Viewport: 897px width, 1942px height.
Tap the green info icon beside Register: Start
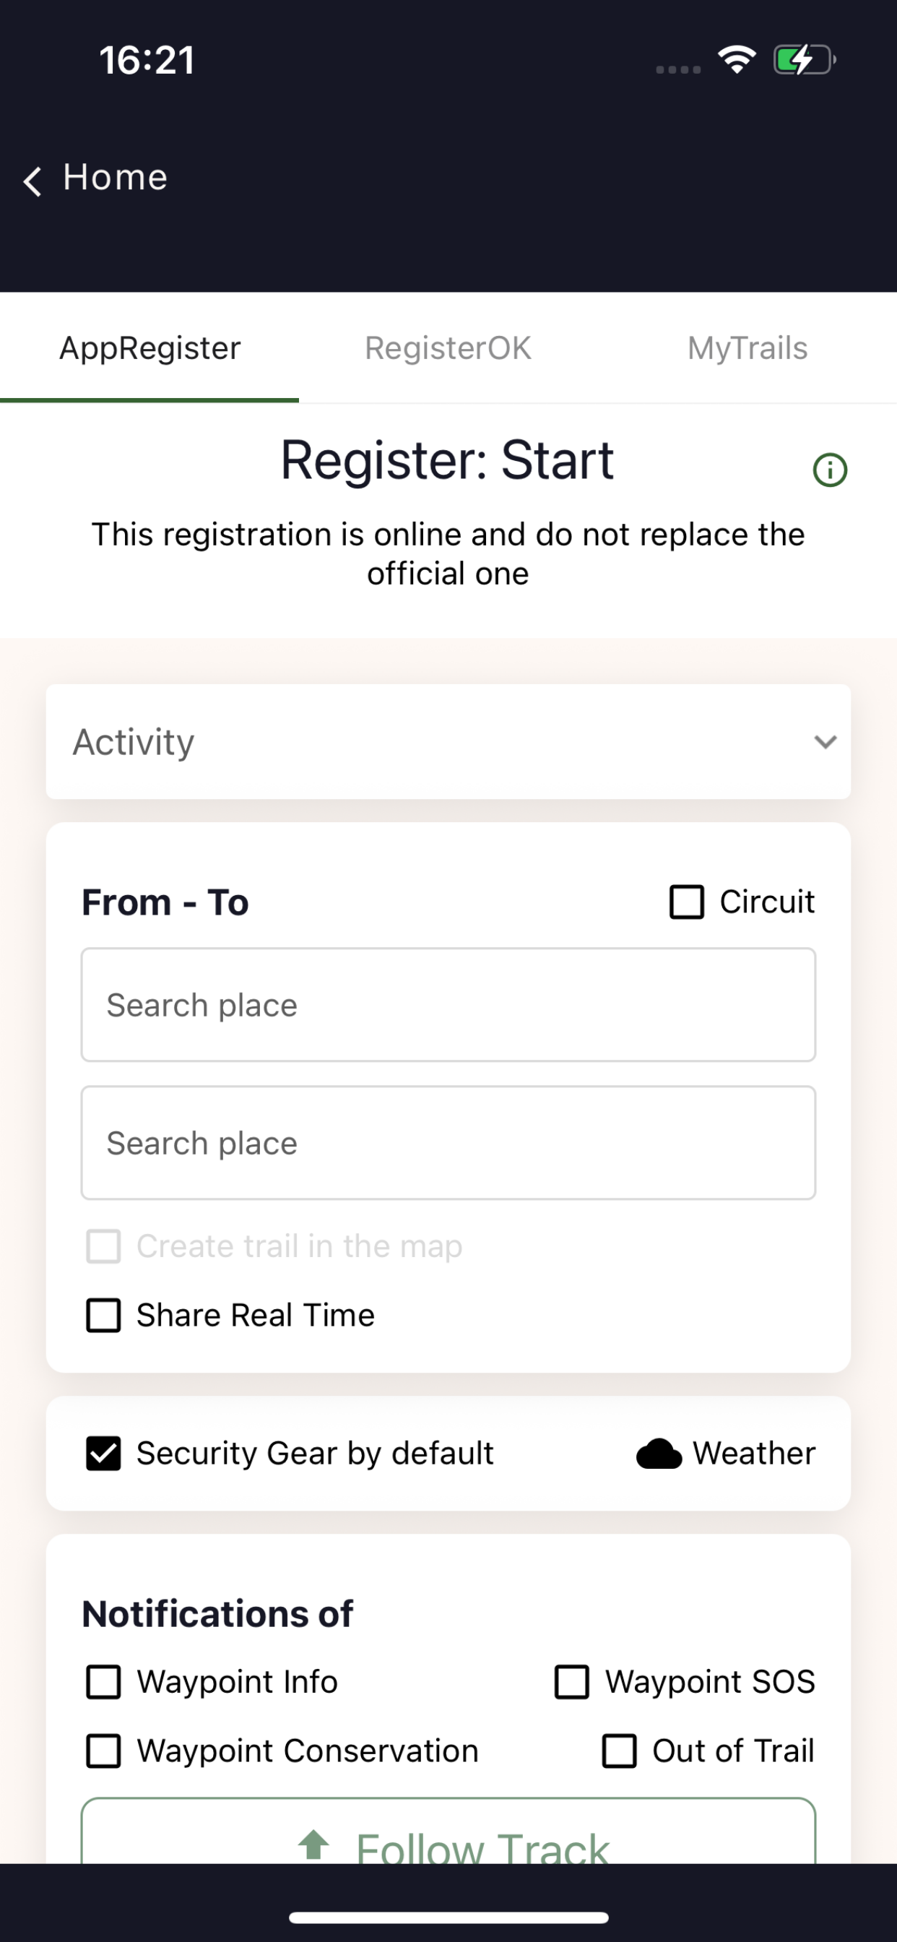pos(830,470)
